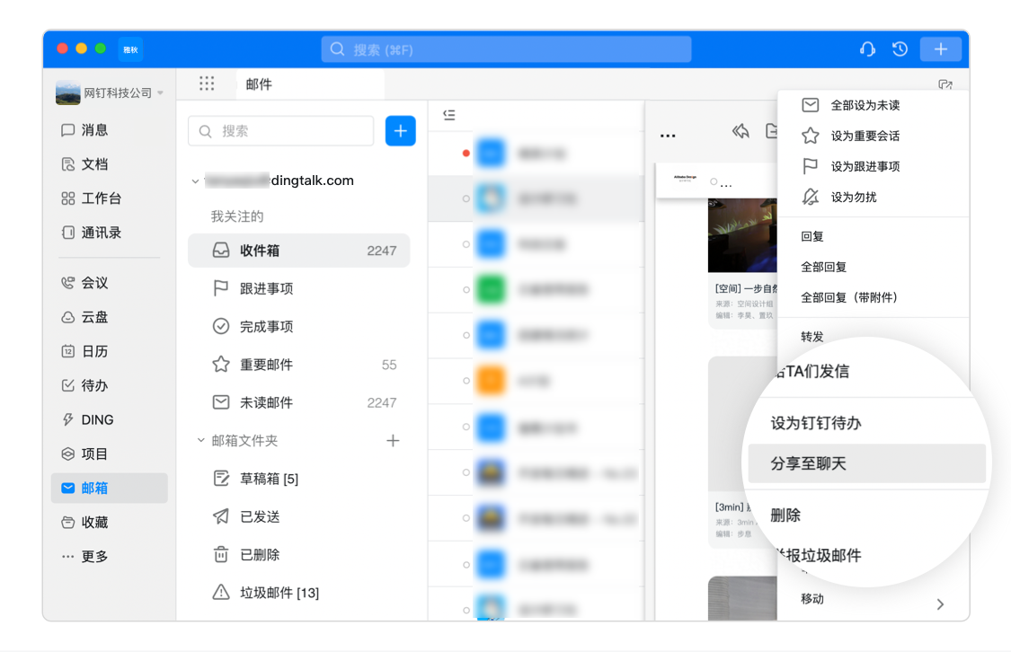1011x652 pixels.
Task: Open the history clock icon
Action: pos(900,49)
